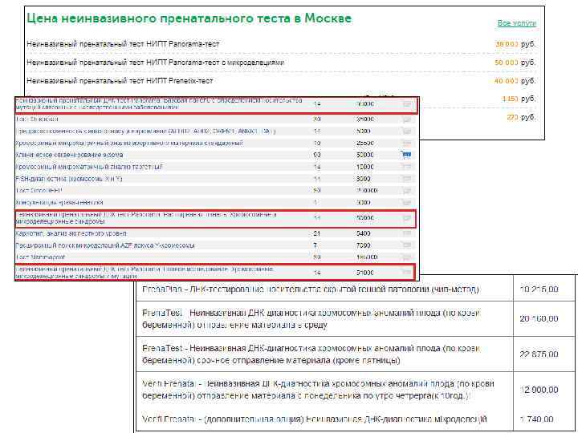This screenshot has width=578, height=433.
Task: Click price 51000 in Полное исследование row
Action: (x=365, y=273)
